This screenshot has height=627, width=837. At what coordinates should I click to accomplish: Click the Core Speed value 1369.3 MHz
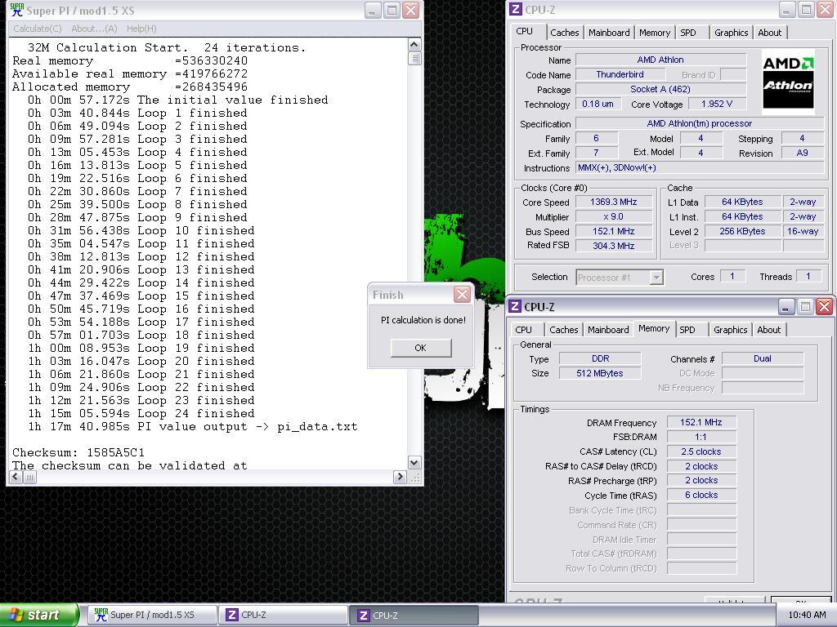tap(613, 202)
